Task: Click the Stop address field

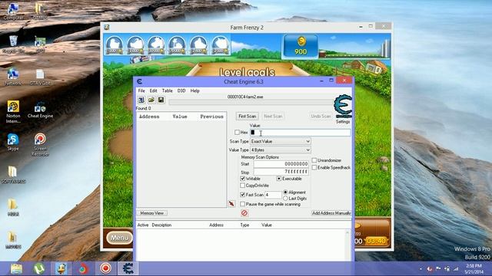Action: click(x=281, y=172)
